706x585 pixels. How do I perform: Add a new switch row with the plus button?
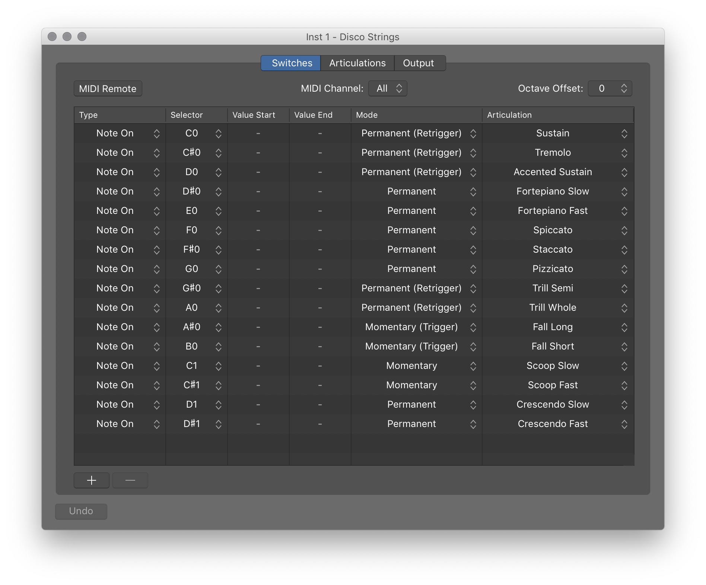[91, 480]
